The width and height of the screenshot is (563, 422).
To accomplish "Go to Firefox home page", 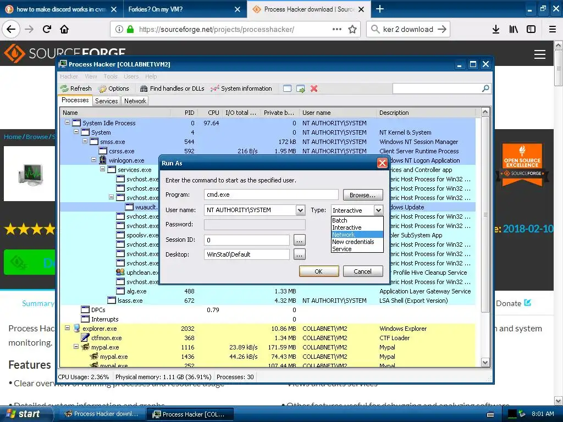I will coord(64,30).
